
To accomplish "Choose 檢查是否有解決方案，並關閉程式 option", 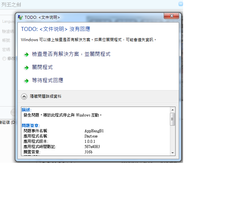I will (x=71, y=54).
